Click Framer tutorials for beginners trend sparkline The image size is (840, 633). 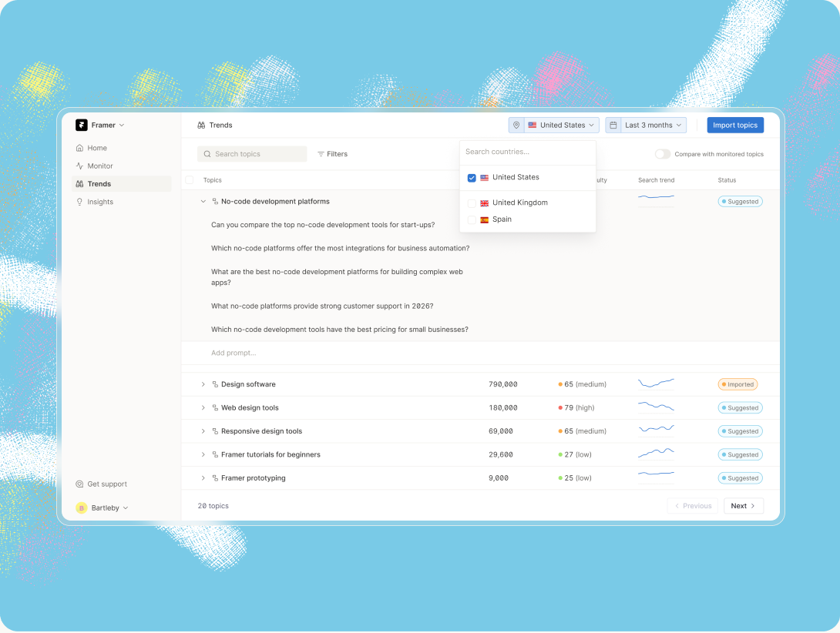point(657,454)
